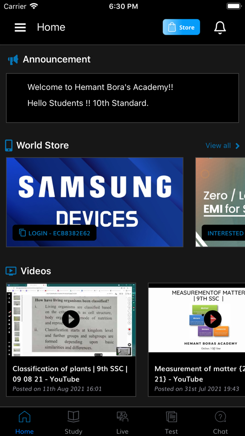
Task: Click the Wi-Fi status icon
Action: click(x=34, y=6)
